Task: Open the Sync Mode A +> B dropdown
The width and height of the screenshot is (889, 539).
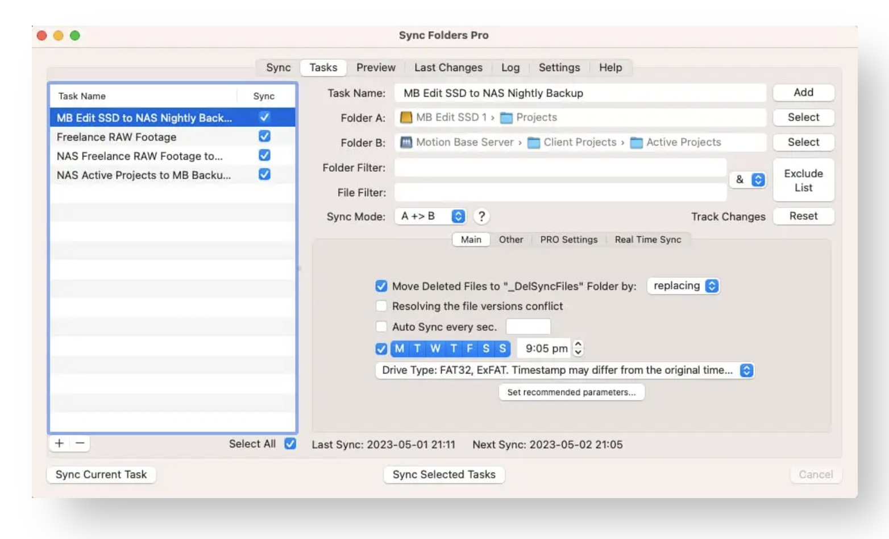Action: coord(430,217)
